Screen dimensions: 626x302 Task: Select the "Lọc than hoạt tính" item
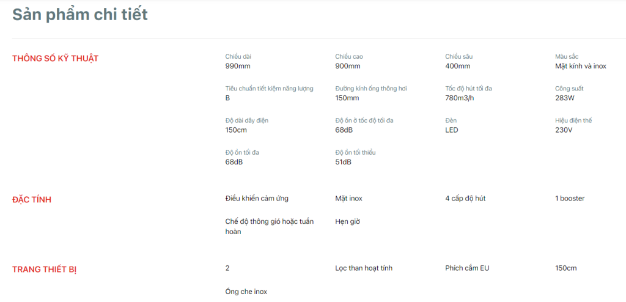[364, 268]
